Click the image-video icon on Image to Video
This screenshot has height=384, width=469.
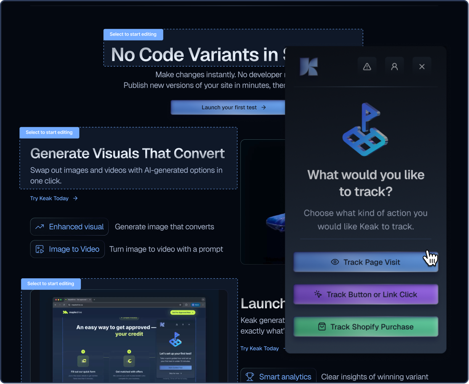pyautogui.click(x=40, y=249)
